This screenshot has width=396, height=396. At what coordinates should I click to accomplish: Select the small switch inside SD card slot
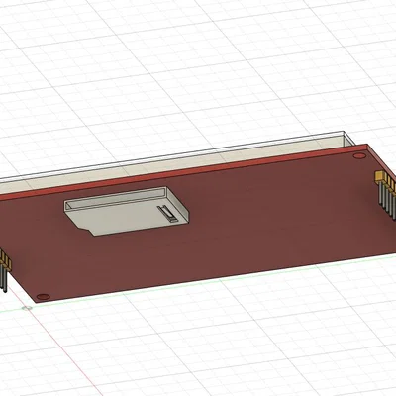pos(168,213)
